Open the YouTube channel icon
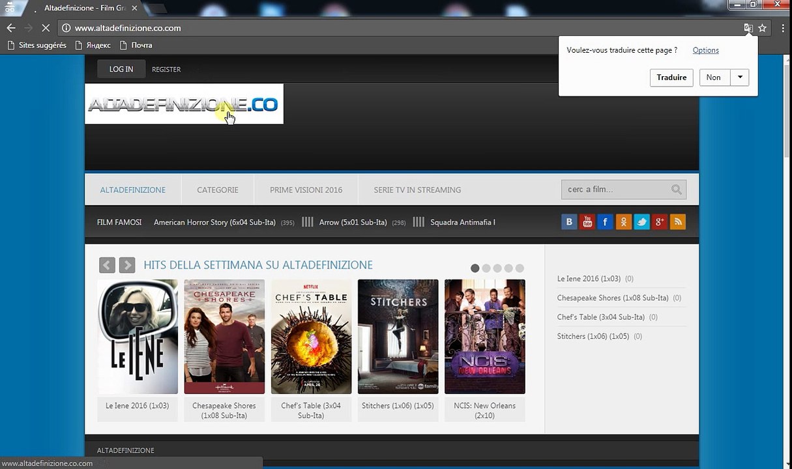The width and height of the screenshot is (792, 469). (x=587, y=222)
